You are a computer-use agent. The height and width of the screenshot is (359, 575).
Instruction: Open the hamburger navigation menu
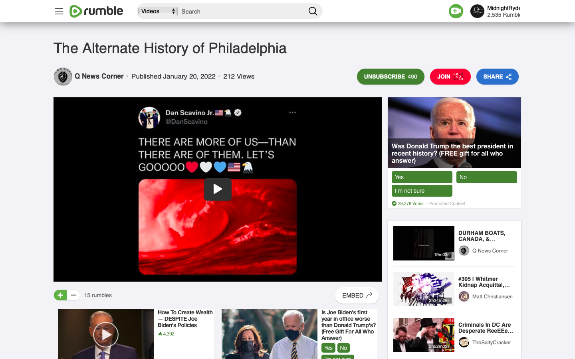pos(59,11)
